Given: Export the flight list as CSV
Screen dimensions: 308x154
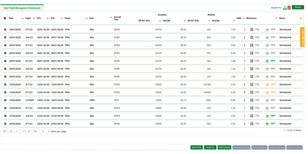Looking at the screenshot, I should (285, 7).
